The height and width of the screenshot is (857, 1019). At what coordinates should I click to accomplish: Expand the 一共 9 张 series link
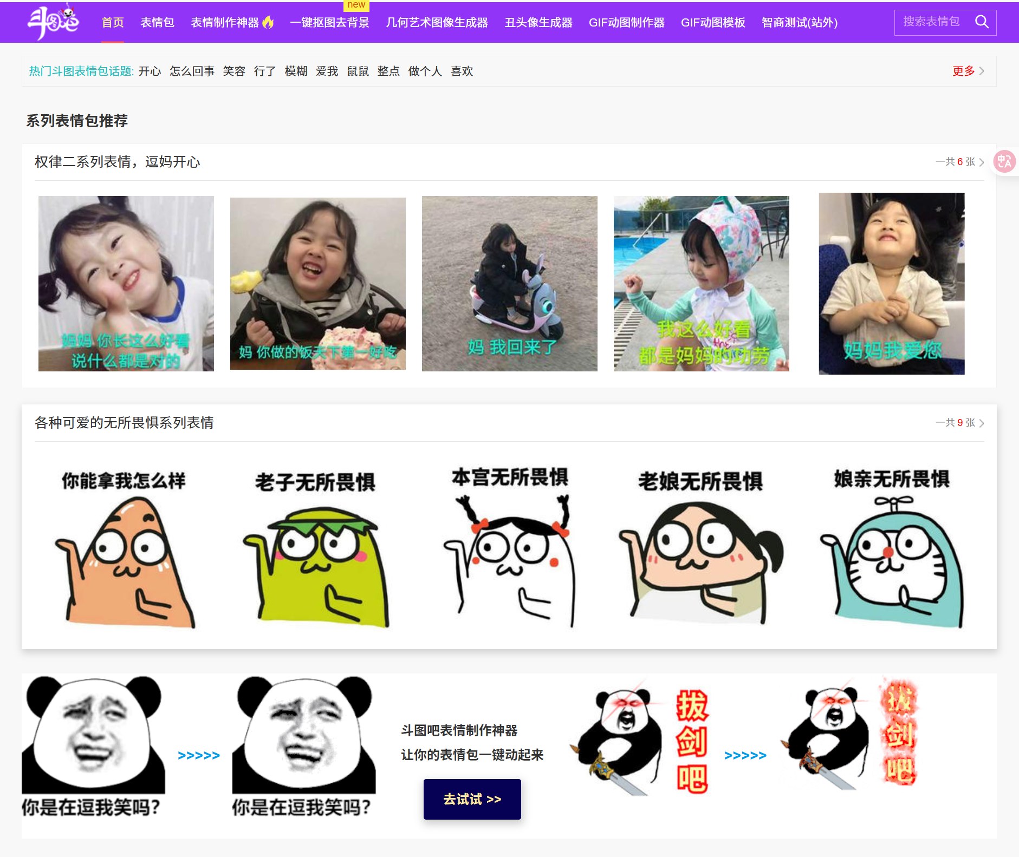[x=959, y=423]
